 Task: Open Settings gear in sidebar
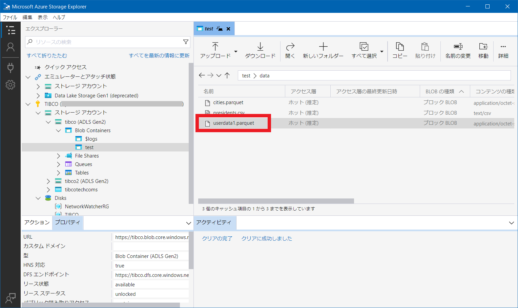(11, 85)
